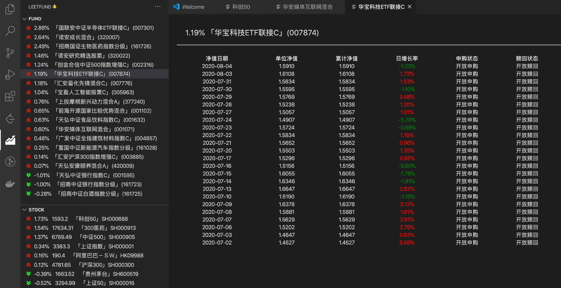Close the 华宝科技ETF联接C tab
561x288 pixels.
tap(409, 7)
